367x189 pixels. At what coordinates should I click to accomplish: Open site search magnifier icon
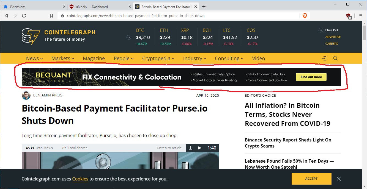click(335, 58)
